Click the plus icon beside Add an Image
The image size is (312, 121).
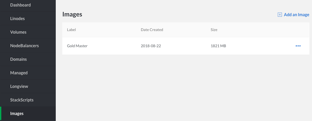pos(280,15)
